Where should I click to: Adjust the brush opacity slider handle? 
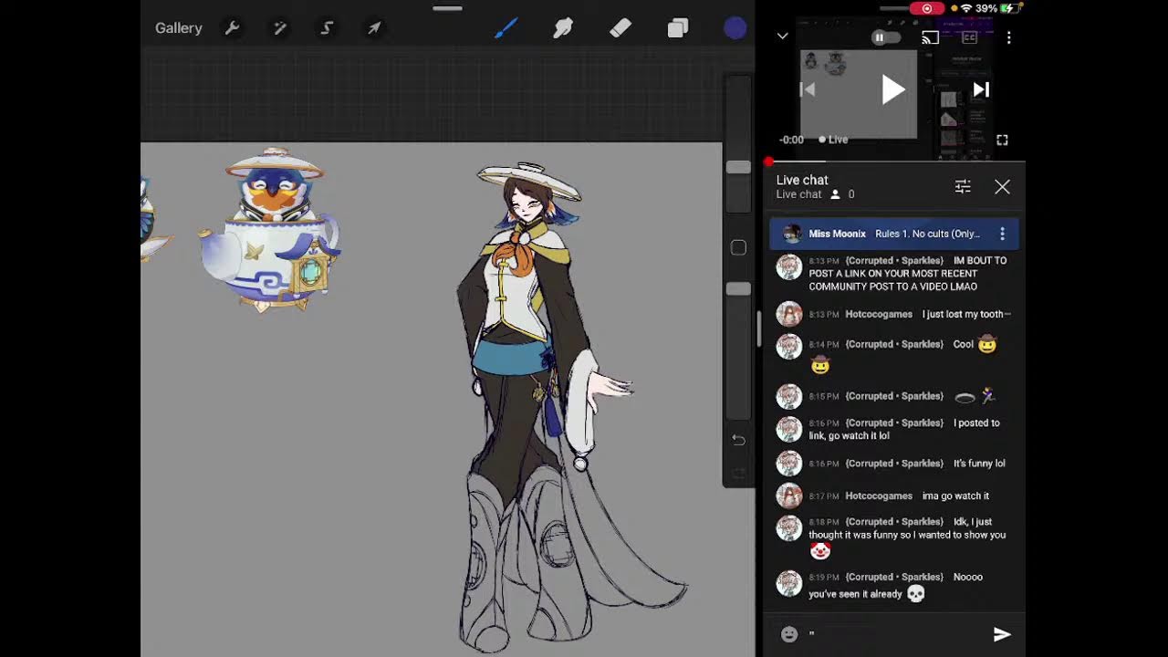coord(738,288)
